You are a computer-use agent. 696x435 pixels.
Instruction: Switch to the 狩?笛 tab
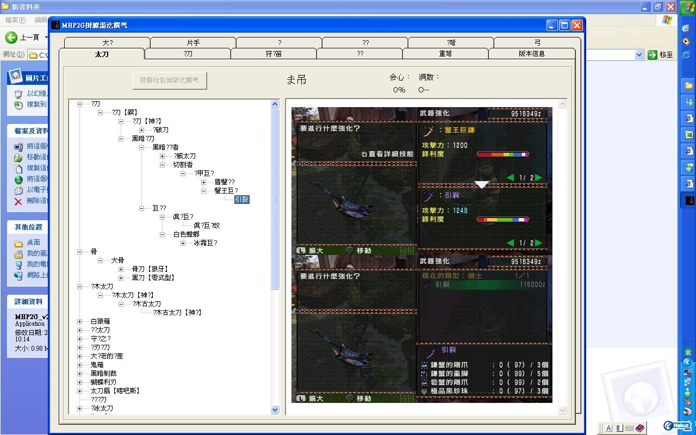[x=274, y=54]
